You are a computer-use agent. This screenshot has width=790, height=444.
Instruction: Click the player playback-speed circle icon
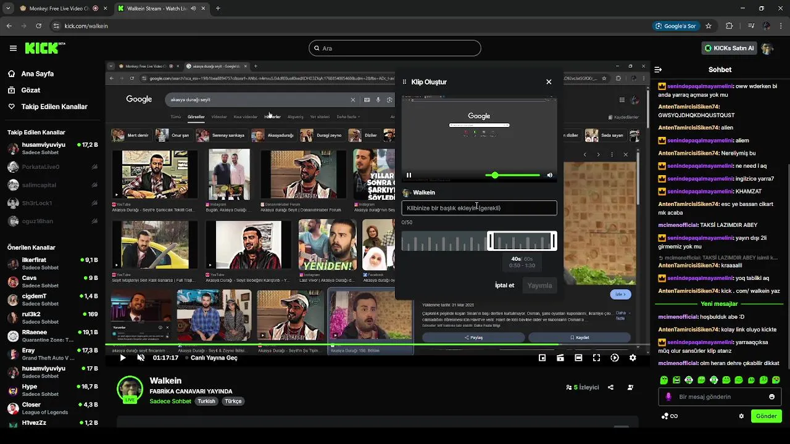(615, 358)
